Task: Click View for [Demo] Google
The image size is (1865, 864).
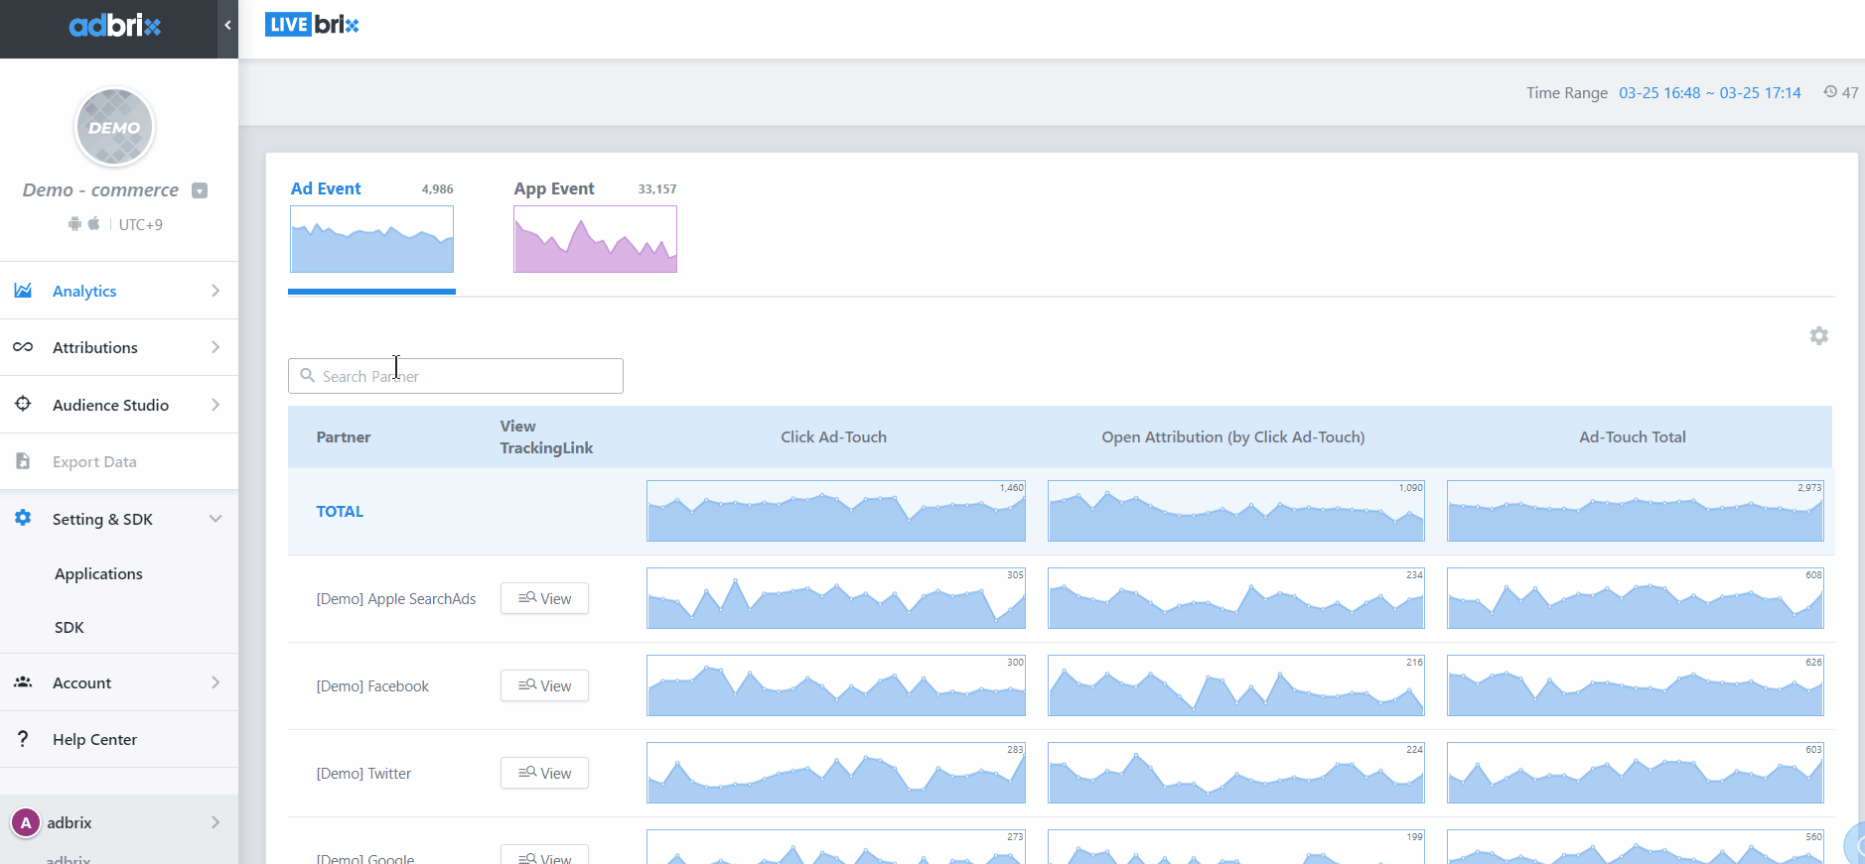Action: click(x=544, y=855)
